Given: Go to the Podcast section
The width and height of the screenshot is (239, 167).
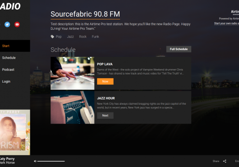Looking at the screenshot, I should point(15,70).
